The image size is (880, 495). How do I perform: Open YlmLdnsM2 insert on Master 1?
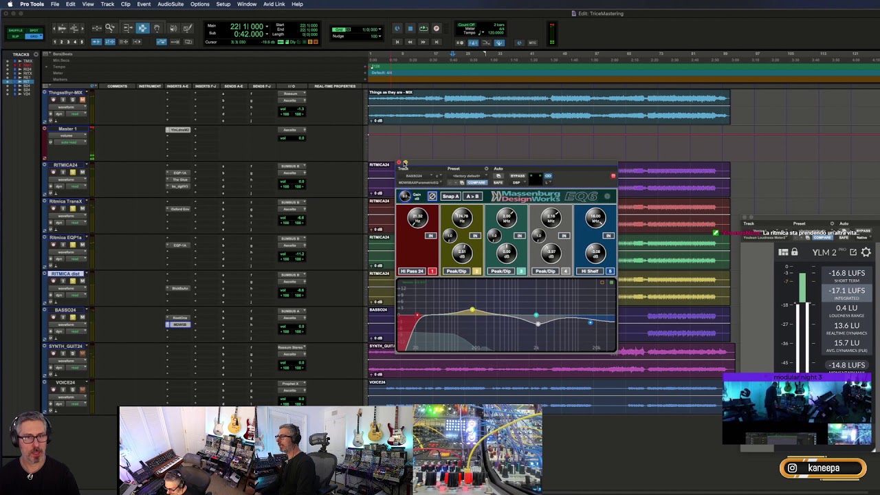coord(178,130)
